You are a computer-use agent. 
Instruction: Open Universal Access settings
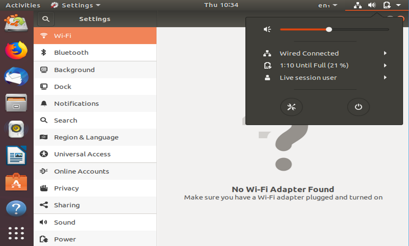95,154
